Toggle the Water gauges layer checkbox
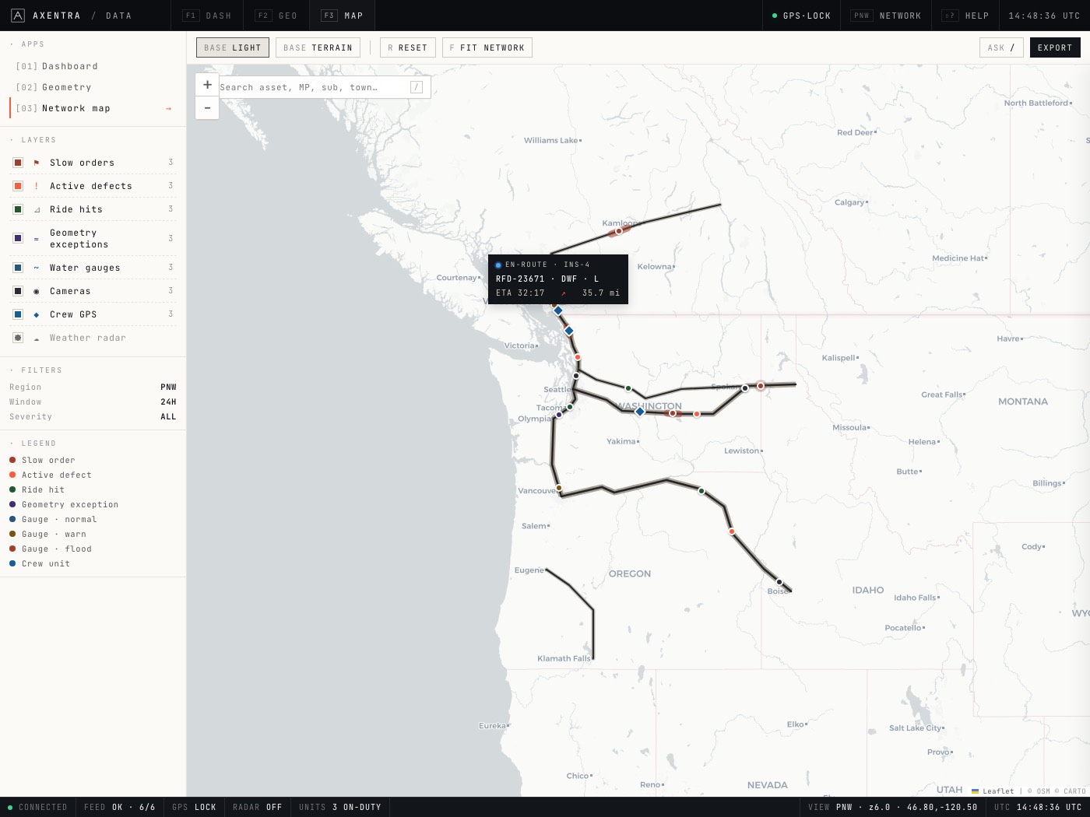Screen dimensions: 1090x817 [18, 268]
